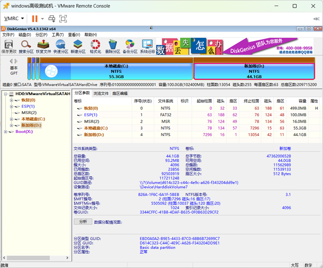Click the 卷标 column header
323x268 pixels.
click(x=102, y=101)
